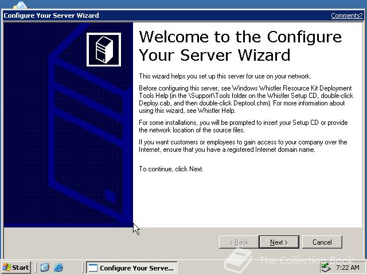Click the Windows flag logo on Start
367x275 pixels.
pyautogui.click(x=6, y=268)
